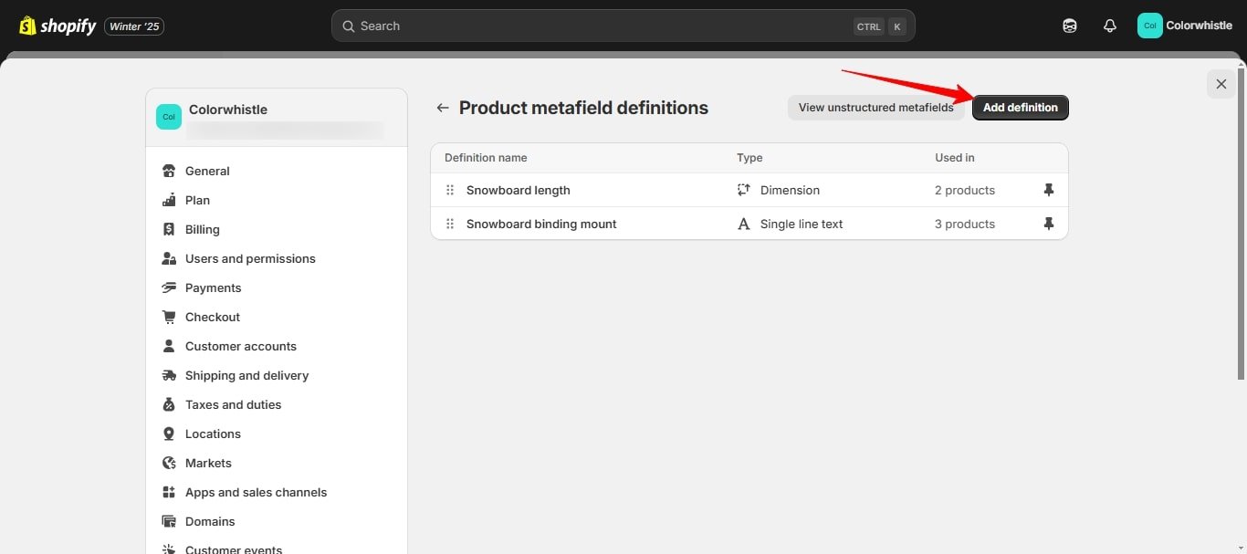Open General settings

click(207, 171)
